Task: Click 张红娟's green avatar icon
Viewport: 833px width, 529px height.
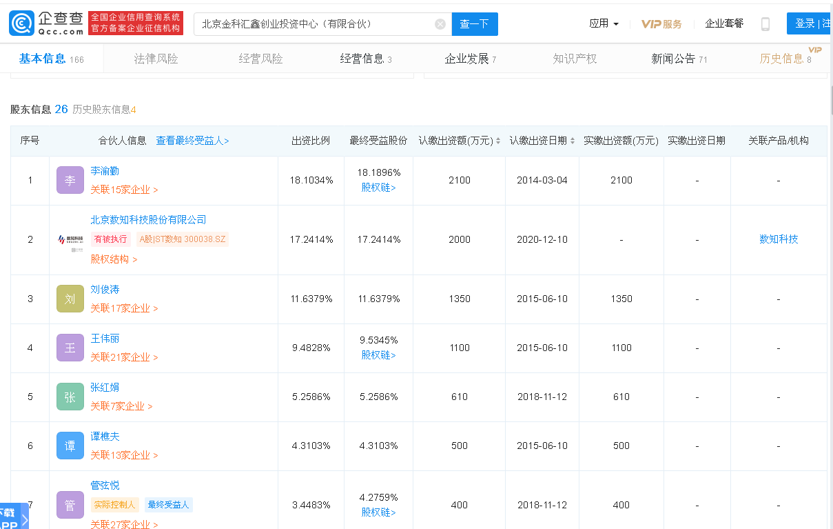Action: tap(70, 397)
